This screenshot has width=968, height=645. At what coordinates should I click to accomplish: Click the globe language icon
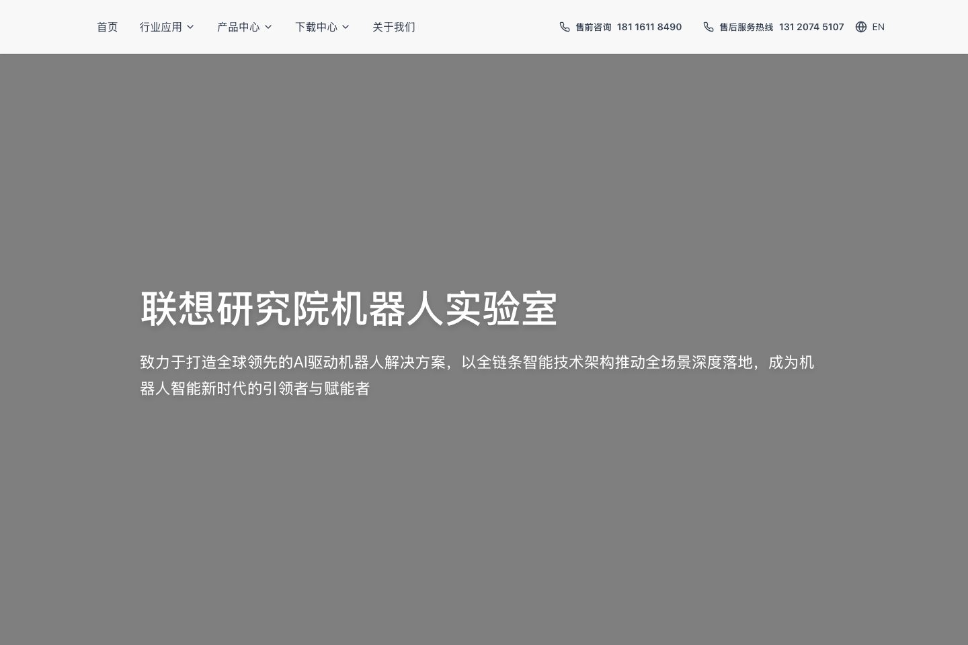point(861,27)
